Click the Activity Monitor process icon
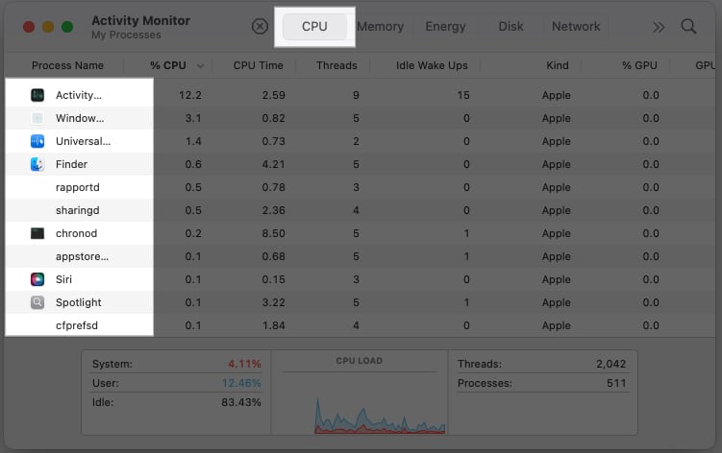 (x=37, y=95)
